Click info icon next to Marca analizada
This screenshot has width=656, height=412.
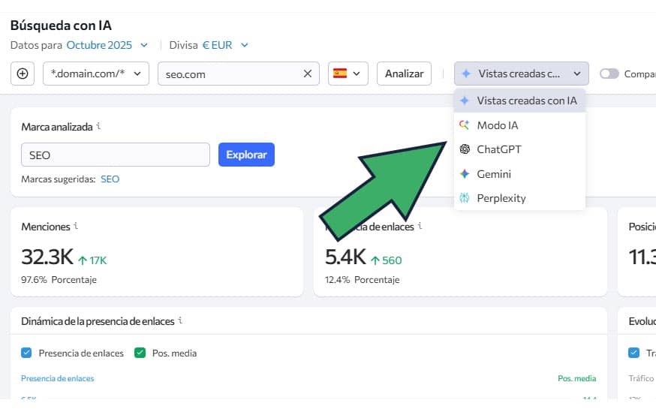99,126
